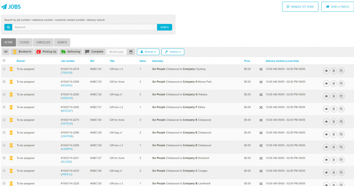
Task: Open tracking link T93H1B
Action: (67, 73)
